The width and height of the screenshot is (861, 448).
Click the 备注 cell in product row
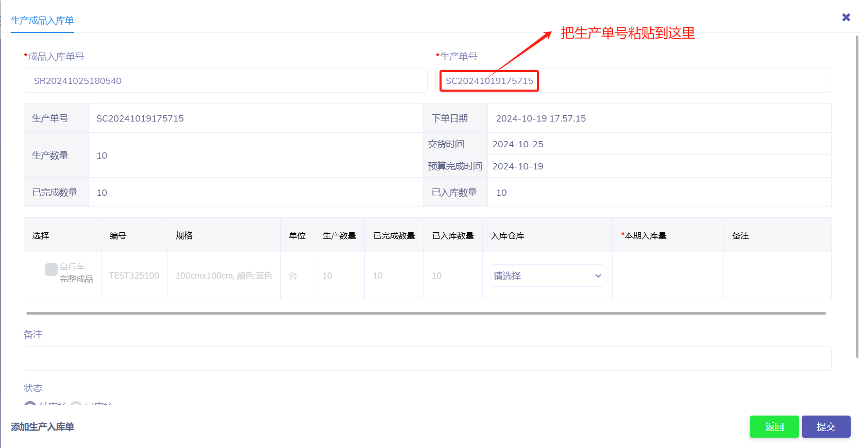tap(776, 276)
